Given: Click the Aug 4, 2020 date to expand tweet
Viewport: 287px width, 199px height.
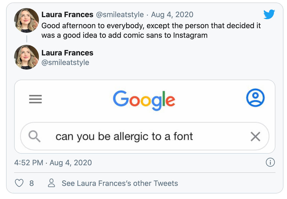Looking at the screenshot, I should 172,14.
